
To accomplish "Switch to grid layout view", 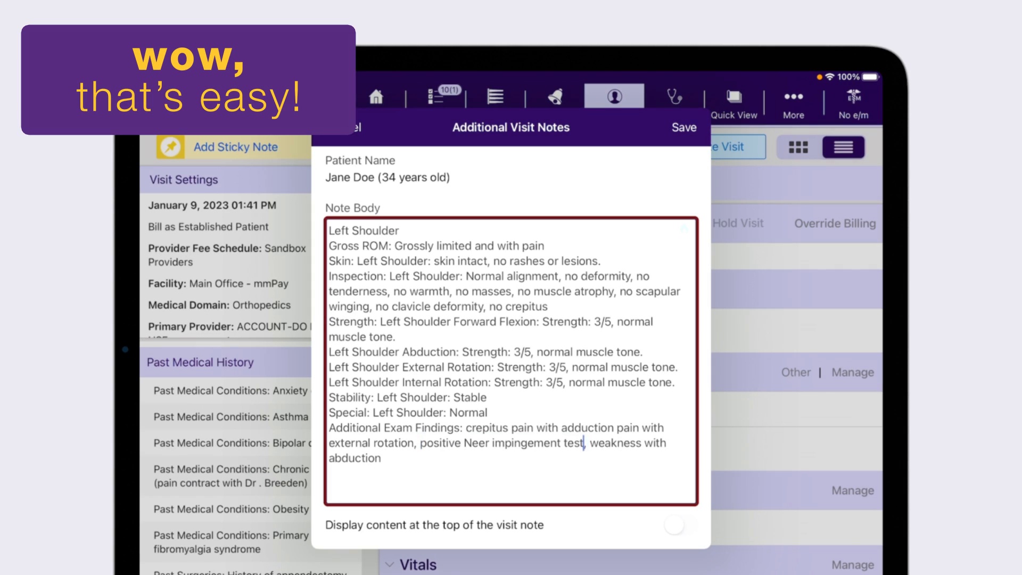I will click(x=798, y=147).
